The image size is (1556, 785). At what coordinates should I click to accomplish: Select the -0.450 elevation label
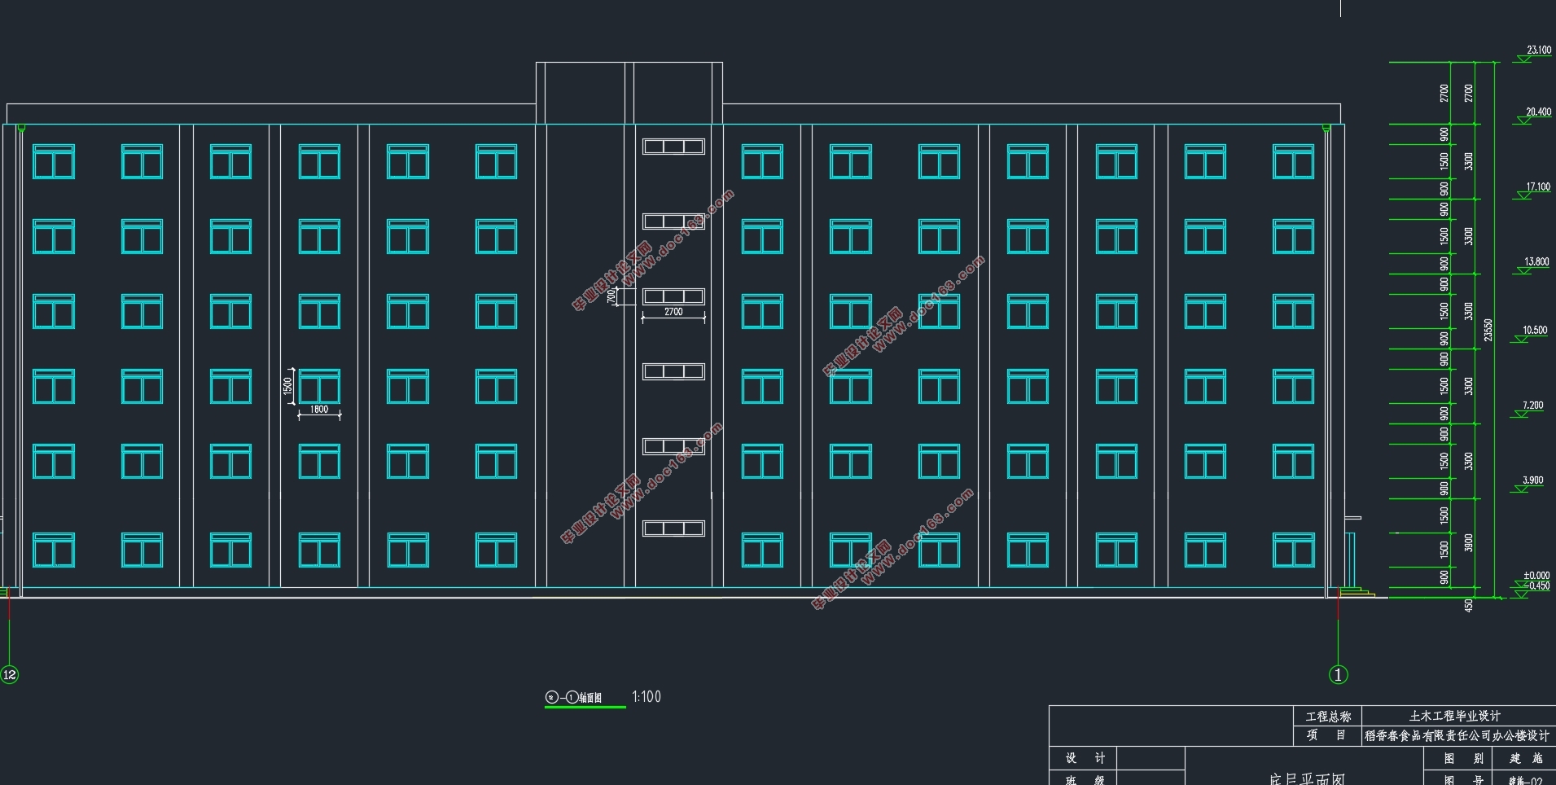pyautogui.click(x=1537, y=586)
